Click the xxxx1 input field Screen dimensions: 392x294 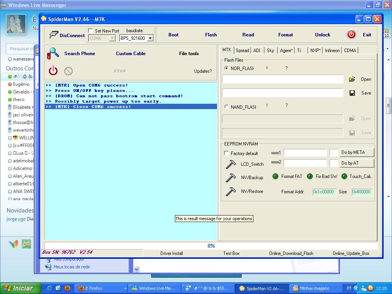(x=305, y=152)
